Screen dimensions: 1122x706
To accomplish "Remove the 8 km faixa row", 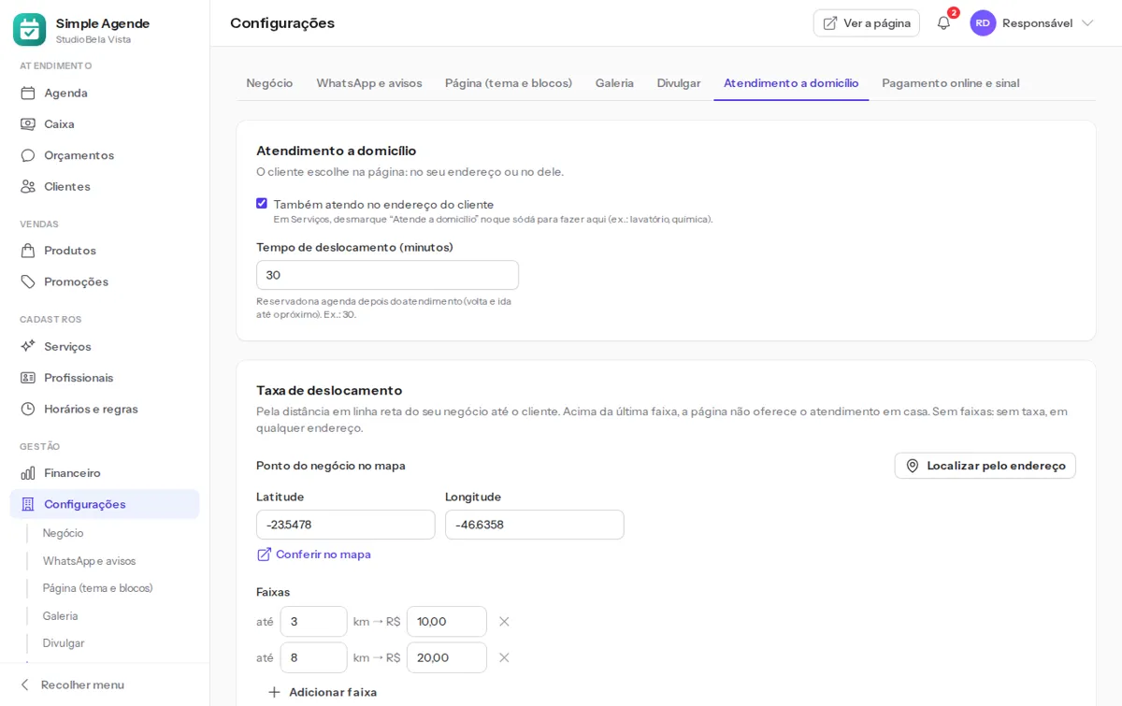I will pos(504,657).
